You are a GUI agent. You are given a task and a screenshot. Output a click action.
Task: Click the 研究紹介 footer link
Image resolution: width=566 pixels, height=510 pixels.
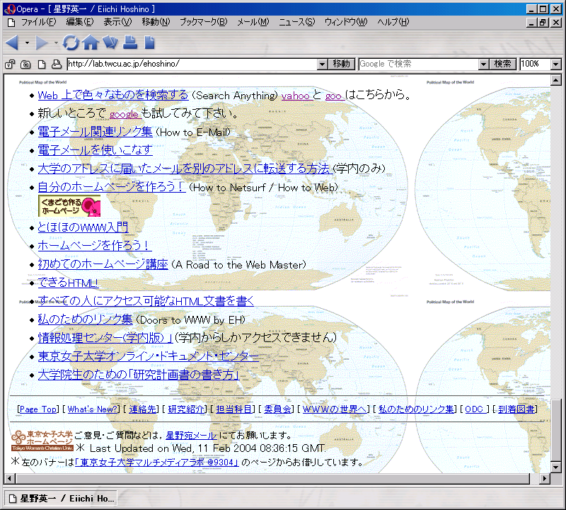(x=186, y=409)
